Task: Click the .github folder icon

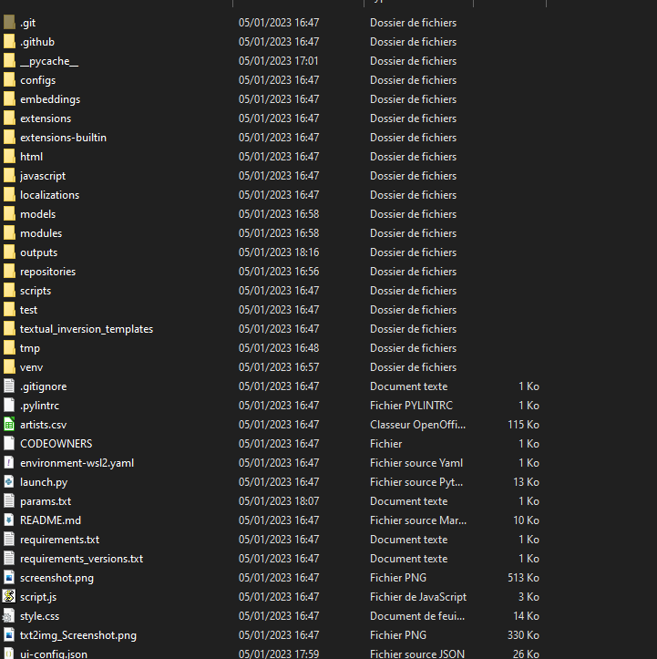Action: pyautogui.click(x=9, y=42)
